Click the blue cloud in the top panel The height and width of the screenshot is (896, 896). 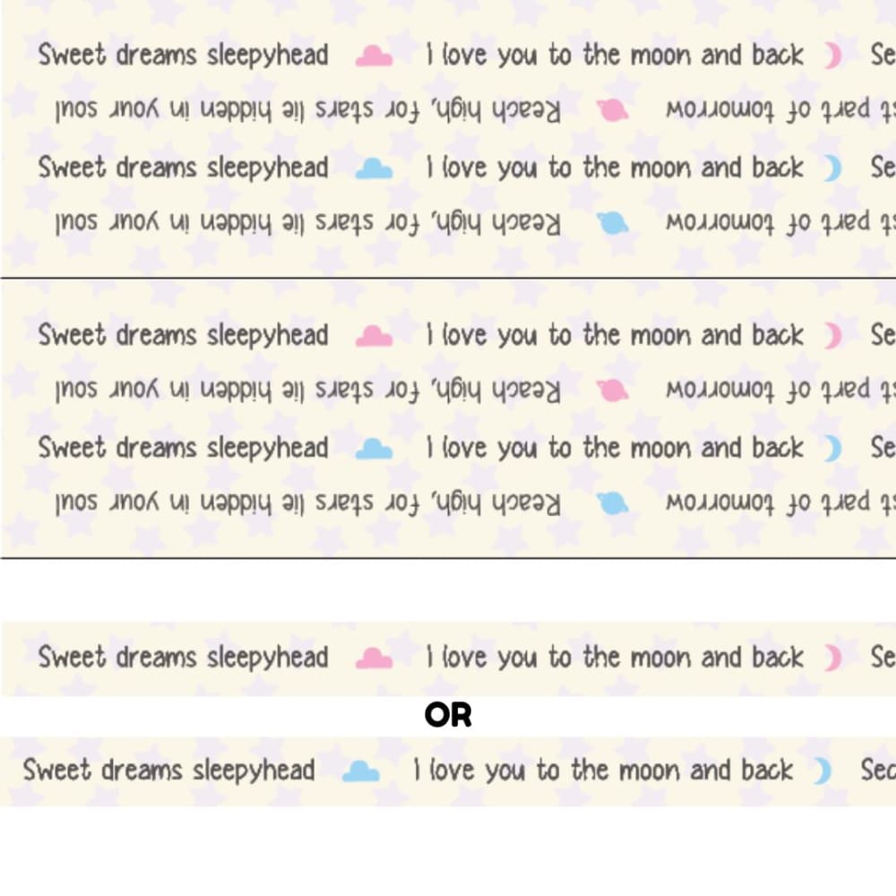(x=374, y=168)
